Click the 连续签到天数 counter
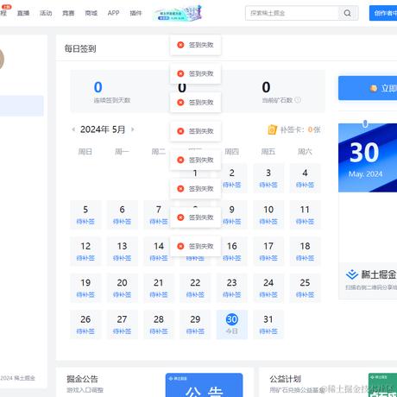This screenshot has height=397, width=397. tap(112, 91)
